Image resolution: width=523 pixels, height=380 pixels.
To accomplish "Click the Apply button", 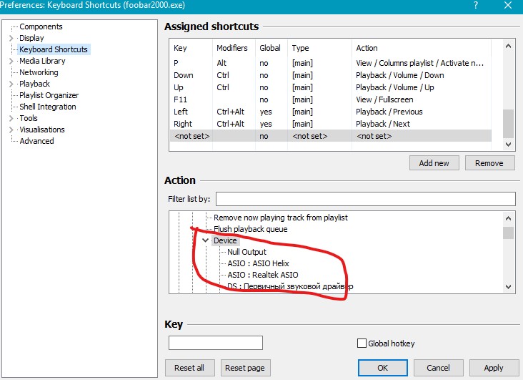I will [x=493, y=368].
